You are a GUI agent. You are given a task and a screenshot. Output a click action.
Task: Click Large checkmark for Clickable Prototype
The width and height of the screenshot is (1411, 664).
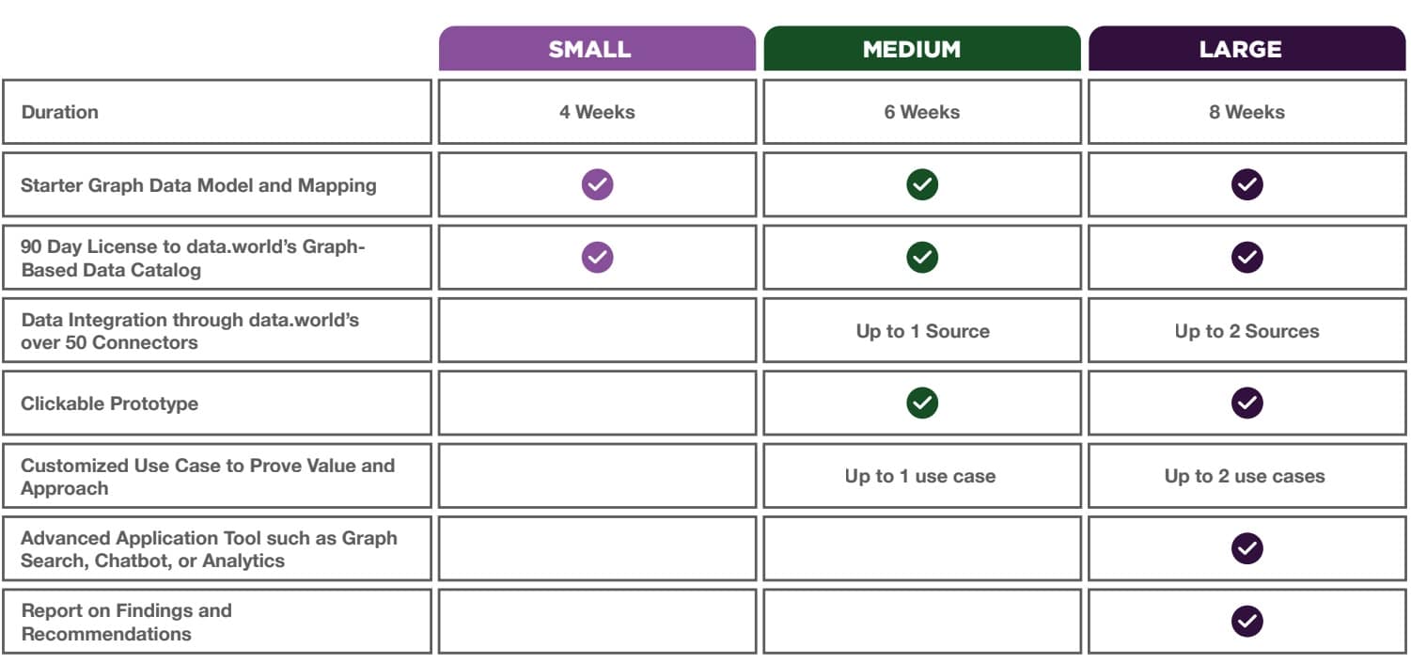[1246, 403]
